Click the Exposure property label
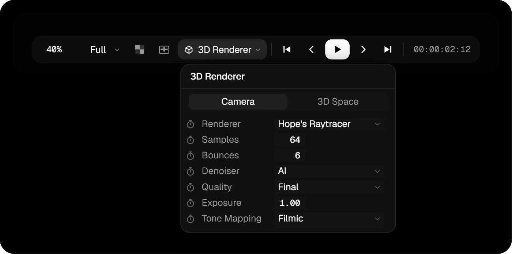This screenshot has height=254, width=512. (x=221, y=203)
